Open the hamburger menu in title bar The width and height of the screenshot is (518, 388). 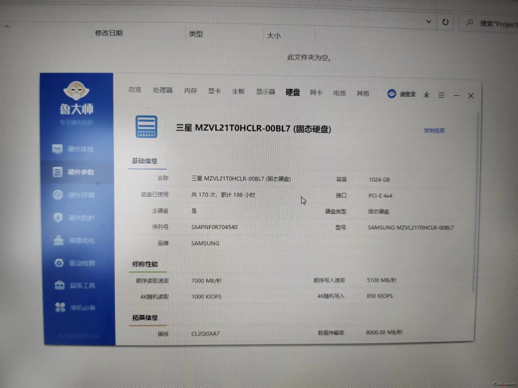tap(441, 95)
